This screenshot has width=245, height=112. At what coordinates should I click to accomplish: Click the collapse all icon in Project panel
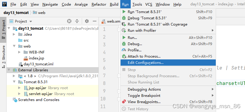click(x=77, y=21)
